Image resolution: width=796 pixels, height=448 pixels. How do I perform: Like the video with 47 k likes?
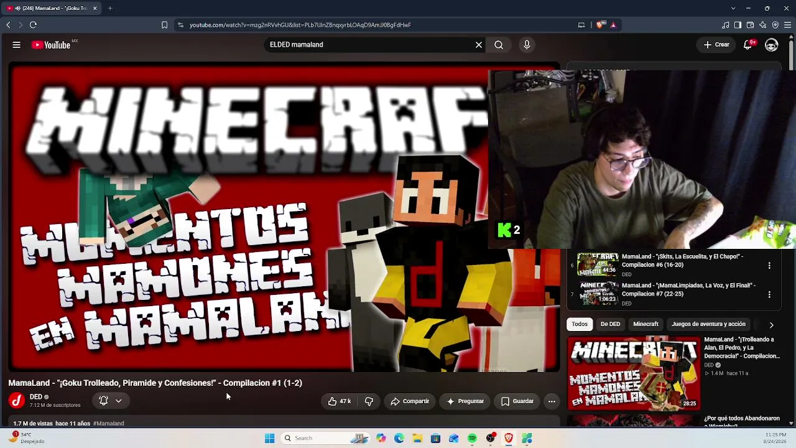(x=339, y=401)
